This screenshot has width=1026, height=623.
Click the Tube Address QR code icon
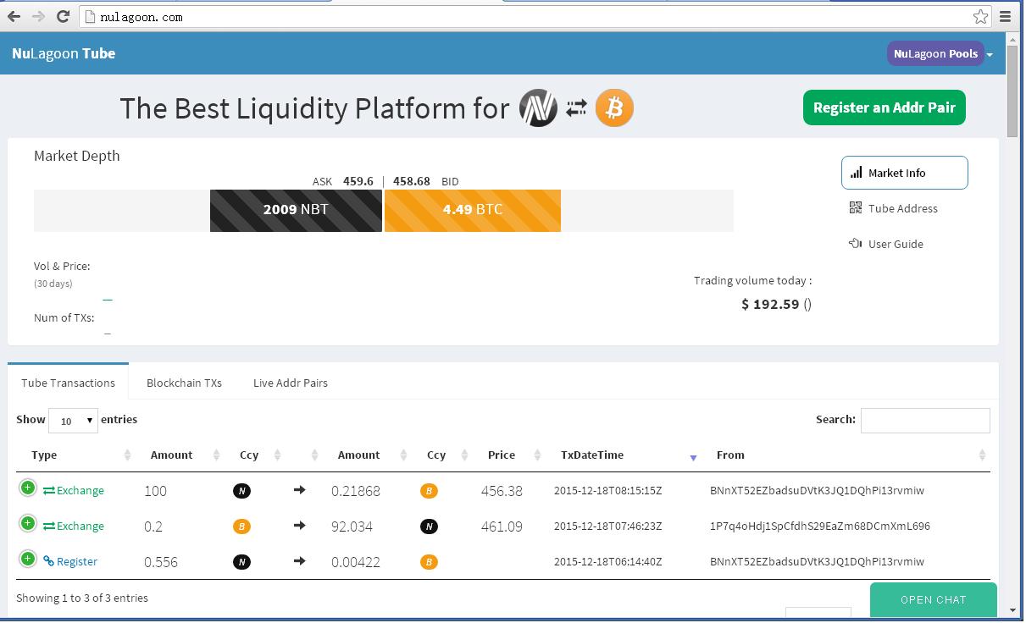pyautogui.click(x=856, y=207)
